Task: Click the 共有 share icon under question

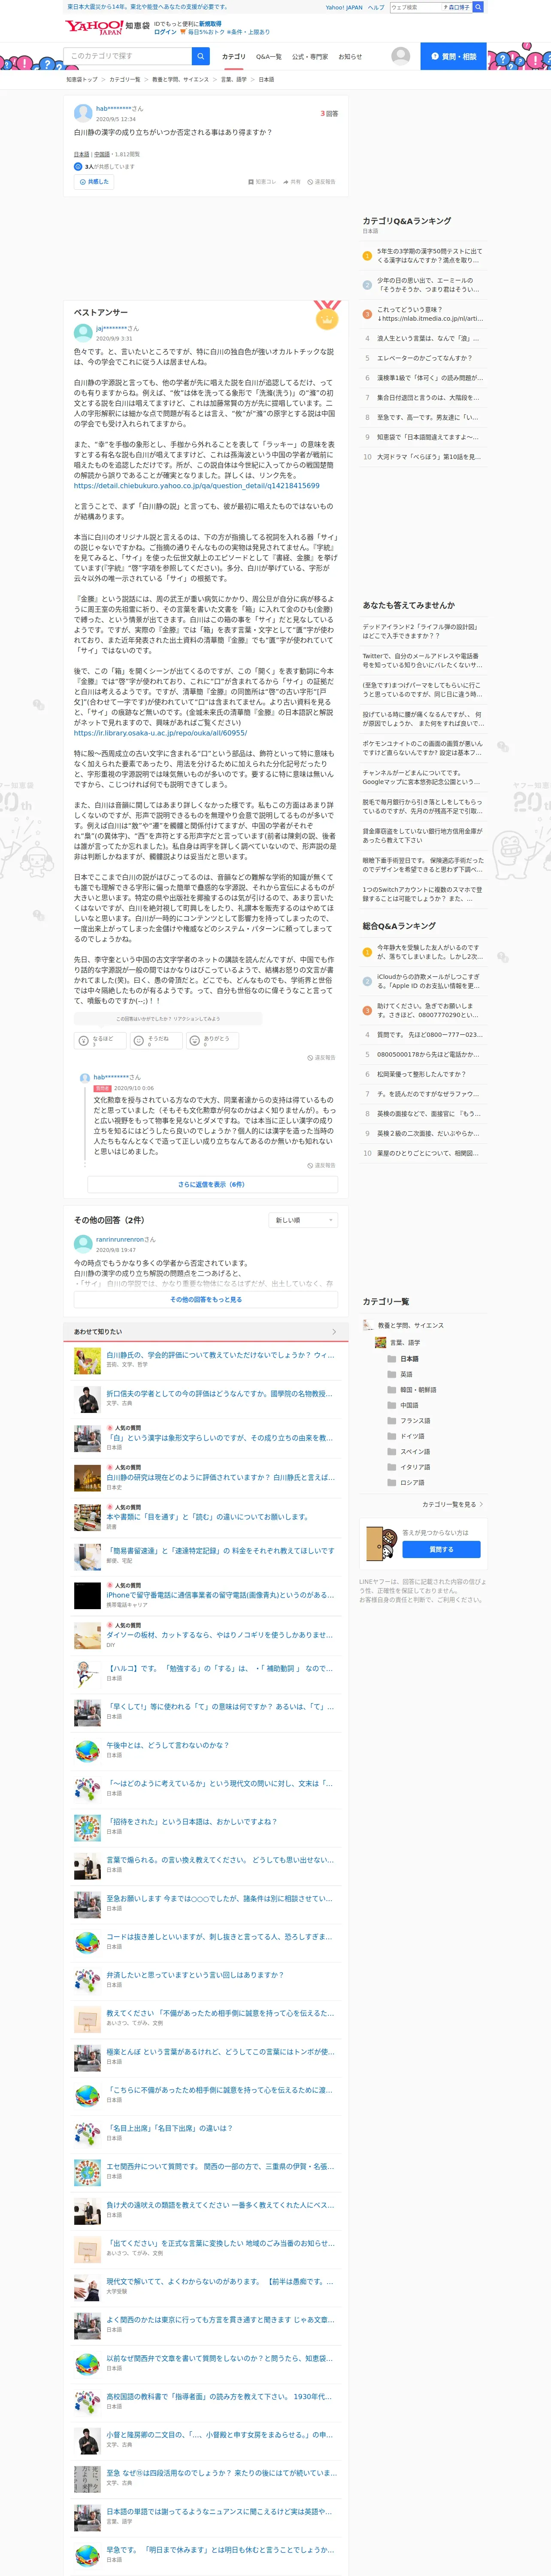Action: 286,182
